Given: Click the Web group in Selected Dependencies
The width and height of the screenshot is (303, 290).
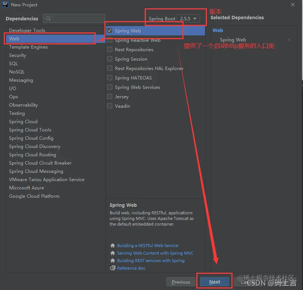Looking at the screenshot, I should pos(218,30).
